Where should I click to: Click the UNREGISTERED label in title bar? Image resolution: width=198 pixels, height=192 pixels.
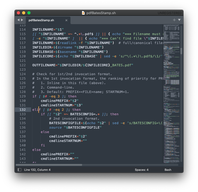[x=169, y=13]
